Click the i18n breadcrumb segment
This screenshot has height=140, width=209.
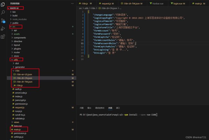(93, 8)
